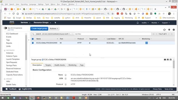Collapse the left navigation pane arrow
This screenshot has width=178, height=100.
29,40
